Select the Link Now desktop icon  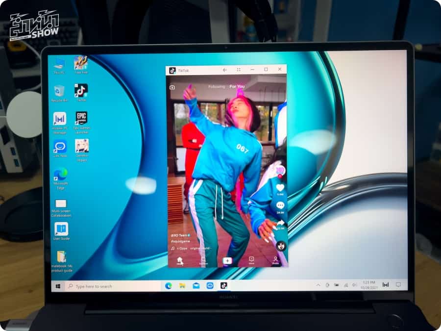60,149
